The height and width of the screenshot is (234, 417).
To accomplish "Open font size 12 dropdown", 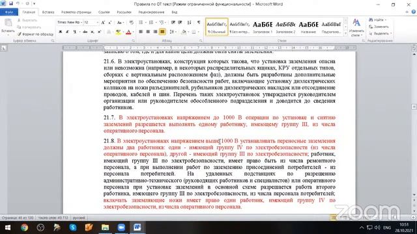I will pos(97,23).
